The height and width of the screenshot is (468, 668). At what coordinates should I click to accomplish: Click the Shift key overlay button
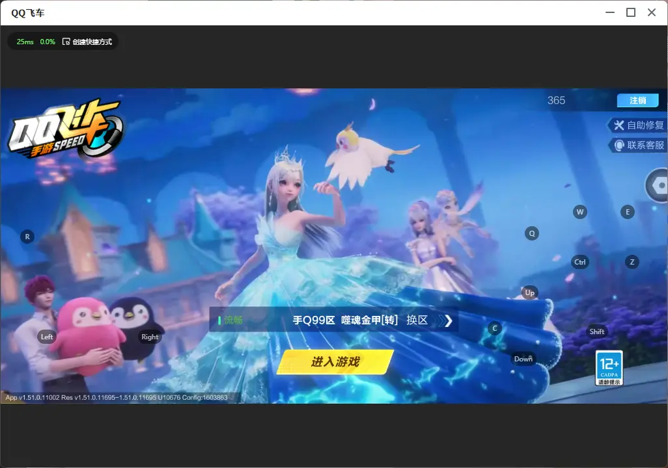tap(597, 331)
